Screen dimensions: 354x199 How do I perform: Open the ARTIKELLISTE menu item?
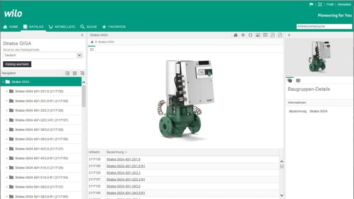click(62, 27)
